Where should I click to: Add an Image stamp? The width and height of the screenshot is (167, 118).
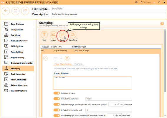click(x=53, y=35)
